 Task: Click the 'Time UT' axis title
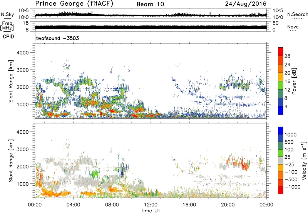coord(151,210)
